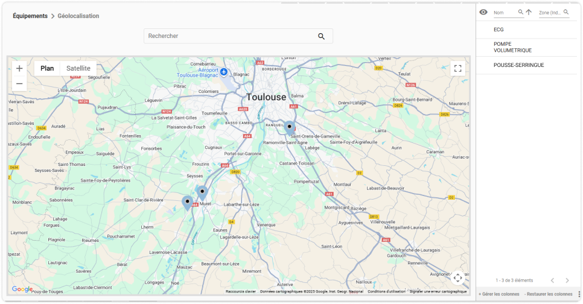Click Restaurer les colonnes link
The height and width of the screenshot is (304, 583).
[549, 294]
